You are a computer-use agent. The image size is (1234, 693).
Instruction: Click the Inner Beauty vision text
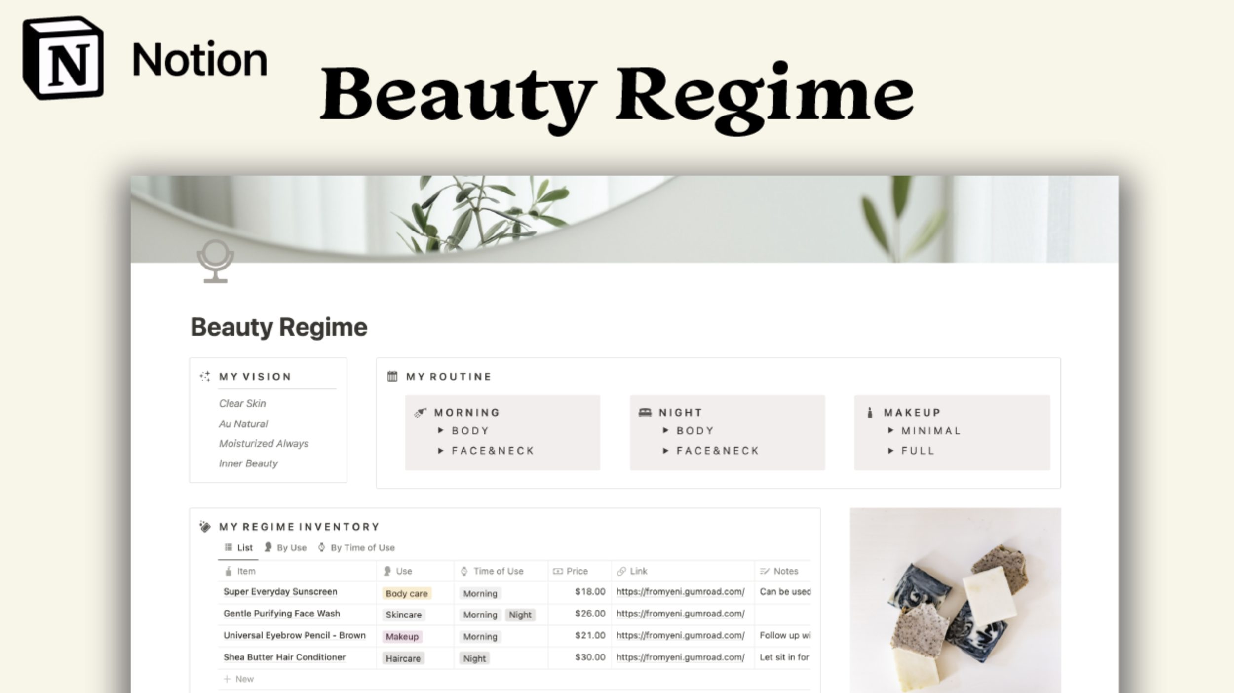tap(248, 463)
